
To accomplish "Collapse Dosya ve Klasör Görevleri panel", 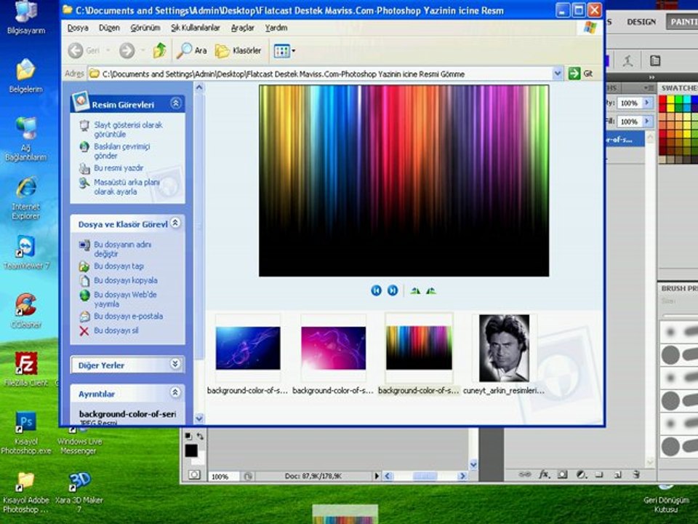I will coord(175,223).
